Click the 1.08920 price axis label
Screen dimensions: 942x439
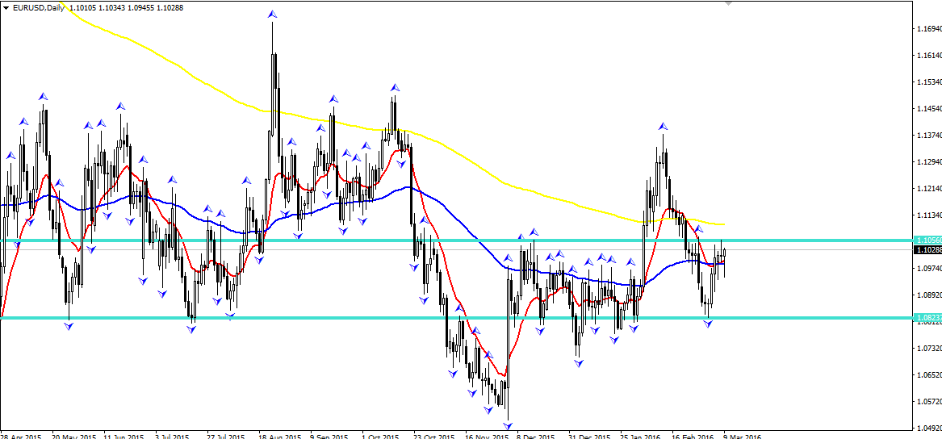click(x=929, y=295)
